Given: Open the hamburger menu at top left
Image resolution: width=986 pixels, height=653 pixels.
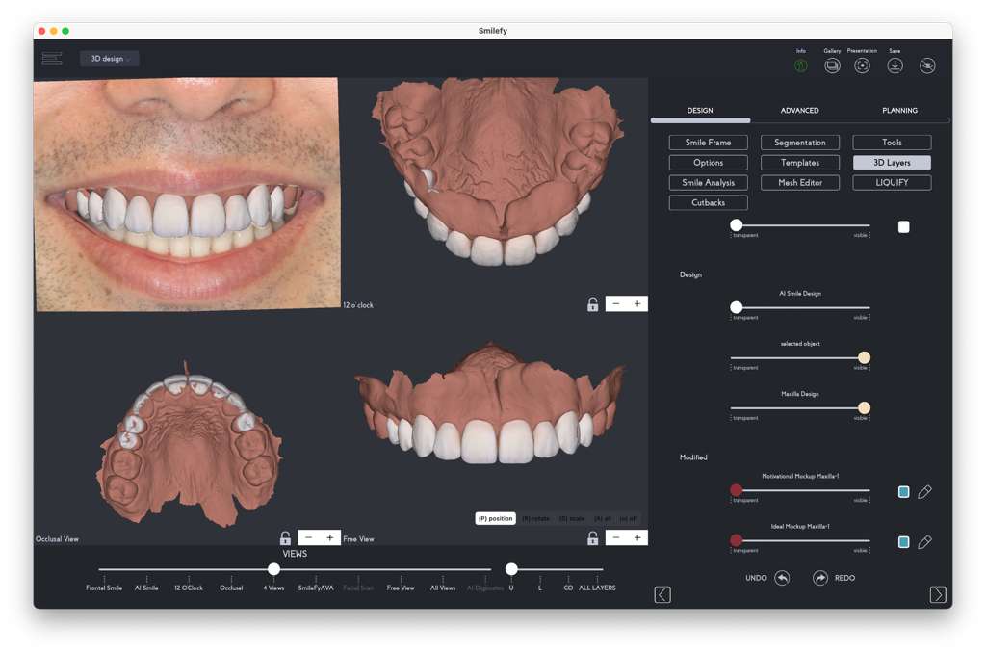Looking at the screenshot, I should [x=52, y=59].
